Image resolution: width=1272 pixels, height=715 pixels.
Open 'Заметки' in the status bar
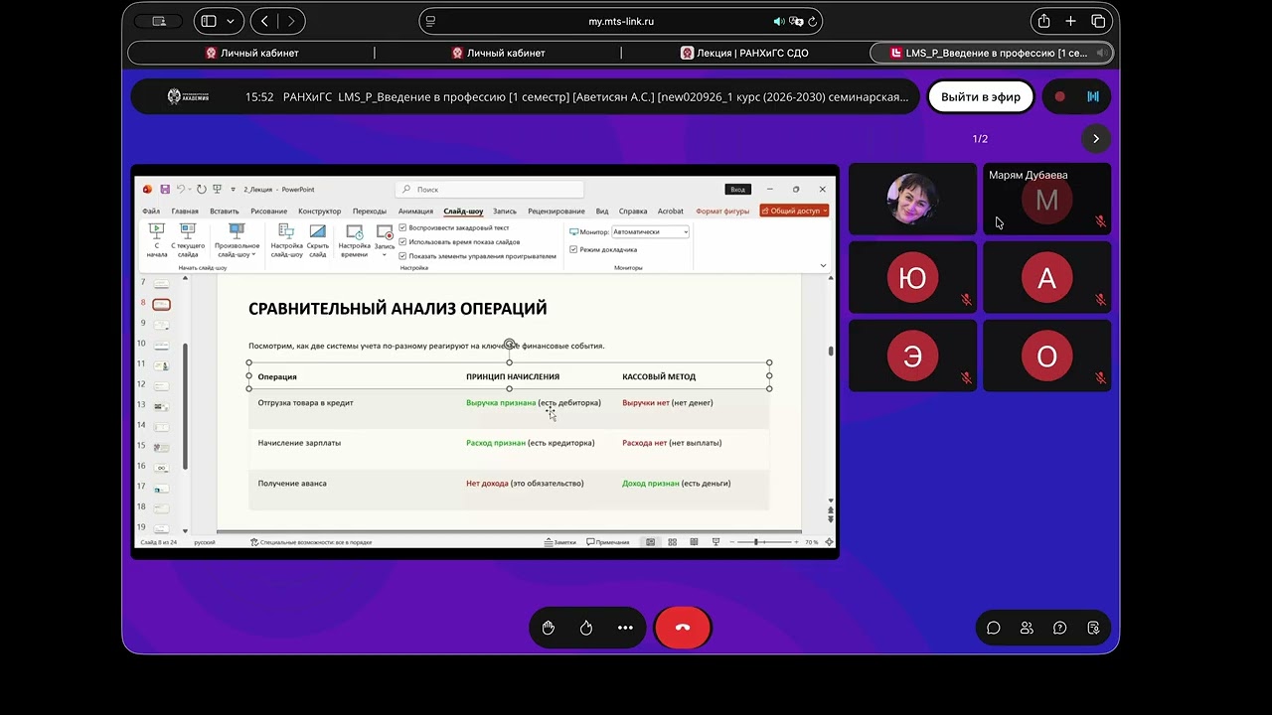(x=560, y=542)
